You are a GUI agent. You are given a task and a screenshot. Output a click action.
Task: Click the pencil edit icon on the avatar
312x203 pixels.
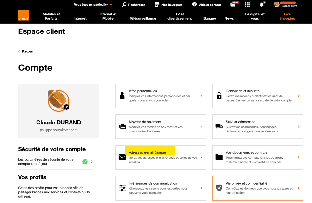67,107
